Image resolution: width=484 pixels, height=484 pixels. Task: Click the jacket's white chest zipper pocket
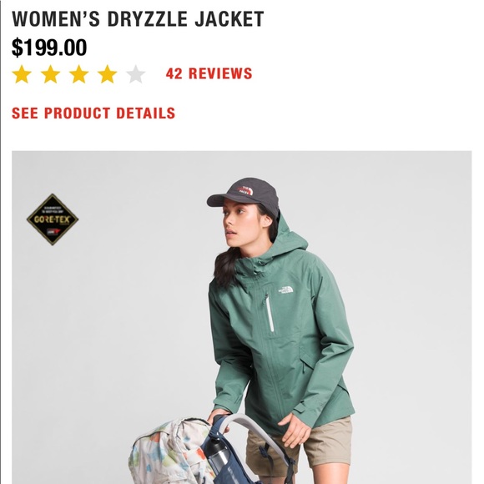point(270,313)
